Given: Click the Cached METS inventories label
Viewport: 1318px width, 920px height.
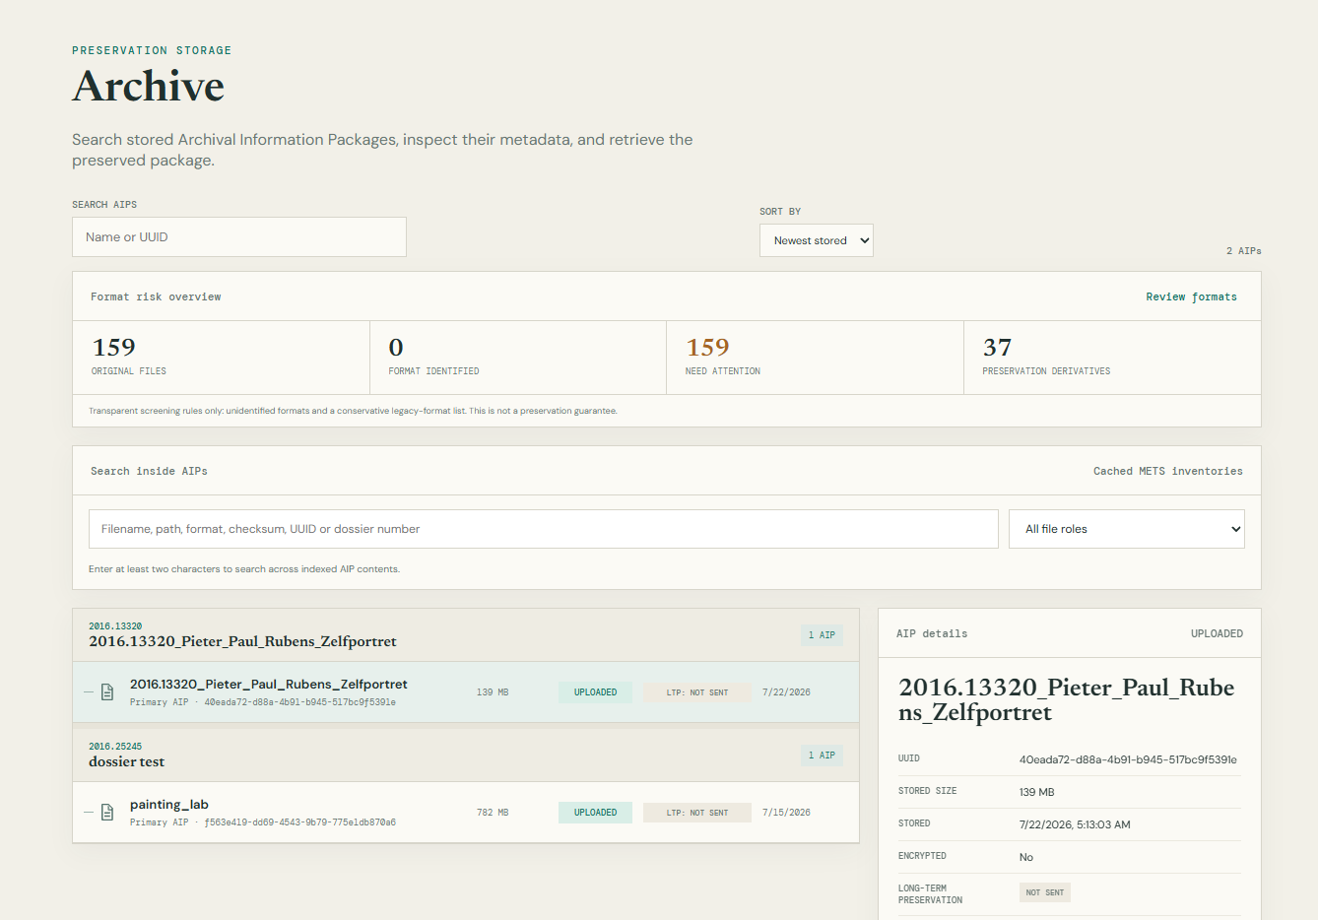Looking at the screenshot, I should click(1168, 471).
